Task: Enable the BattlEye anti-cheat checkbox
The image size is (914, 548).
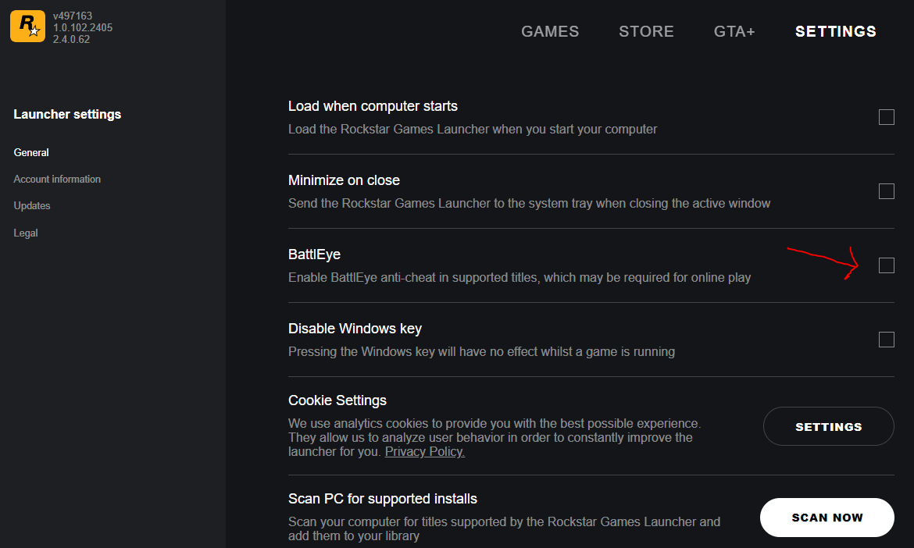Action: 886,265
